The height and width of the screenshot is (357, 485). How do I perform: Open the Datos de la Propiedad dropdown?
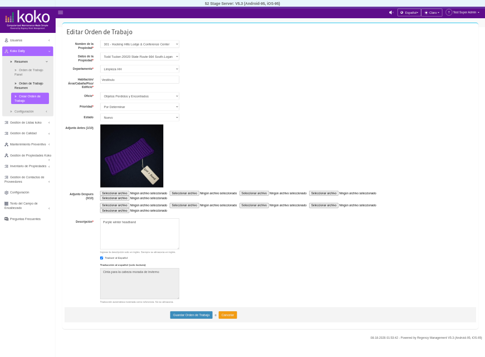[x=140, y=56]
